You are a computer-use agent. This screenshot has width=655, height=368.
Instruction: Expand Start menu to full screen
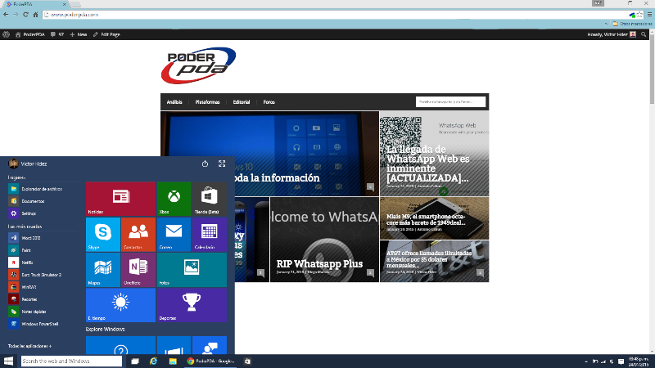(x=222, y=164)
